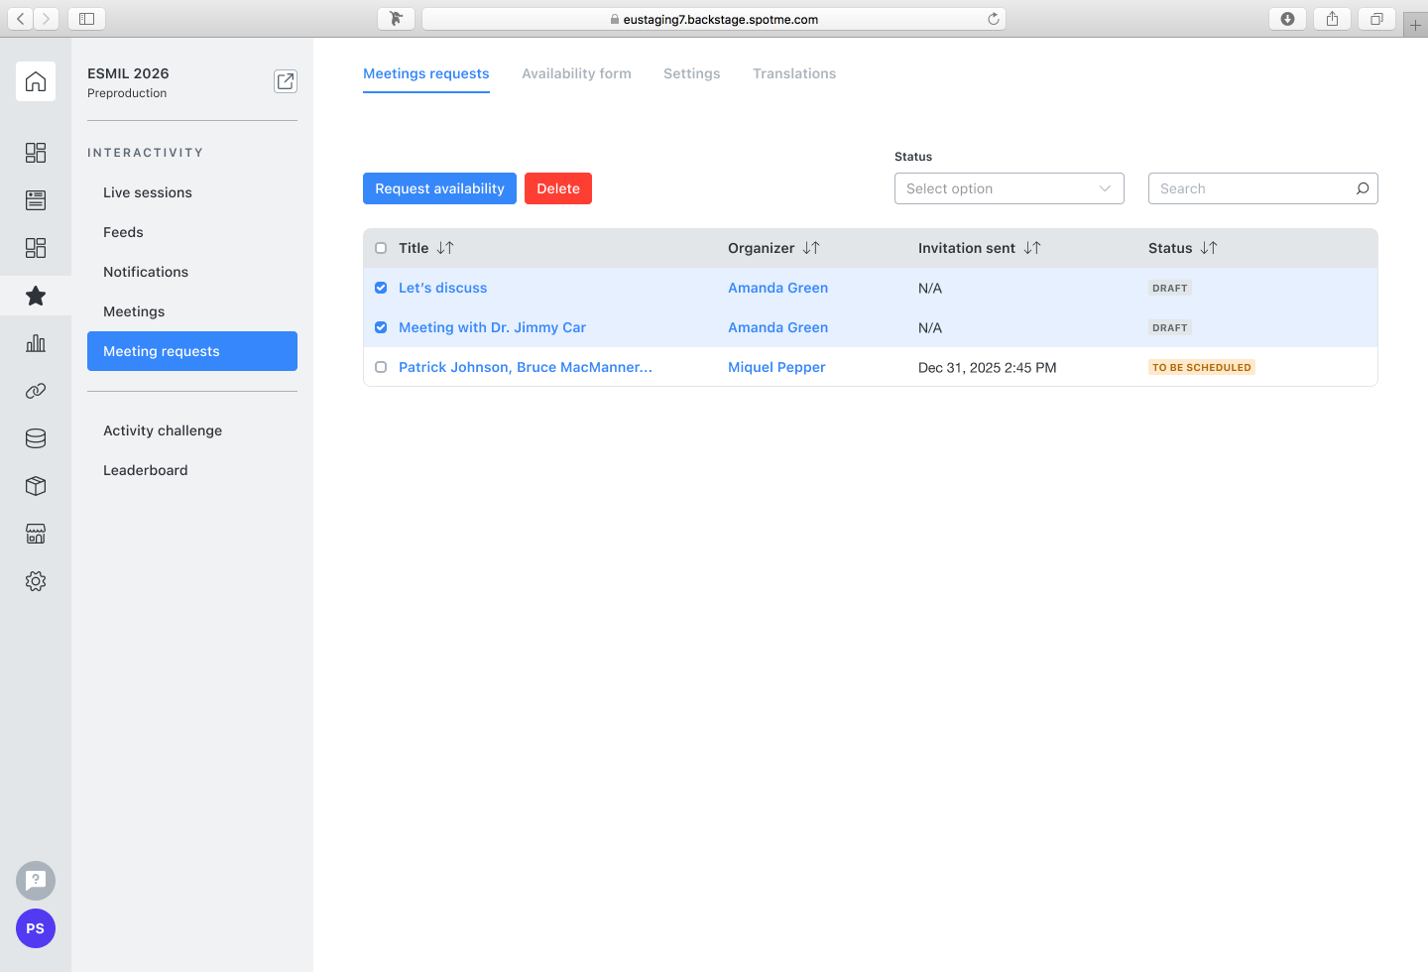Uncheck the Meeting with Dr. Jimmy Car checkbox
Screen dimensions: 1428x972
point(381,327)
